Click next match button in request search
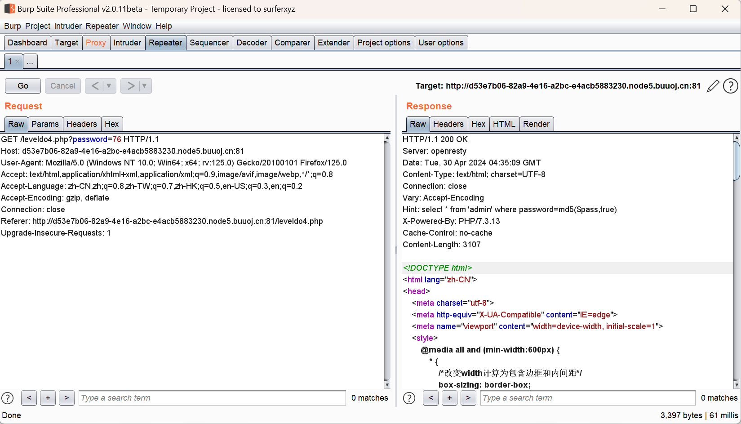The image size is (741, 424). pos(67,398)
